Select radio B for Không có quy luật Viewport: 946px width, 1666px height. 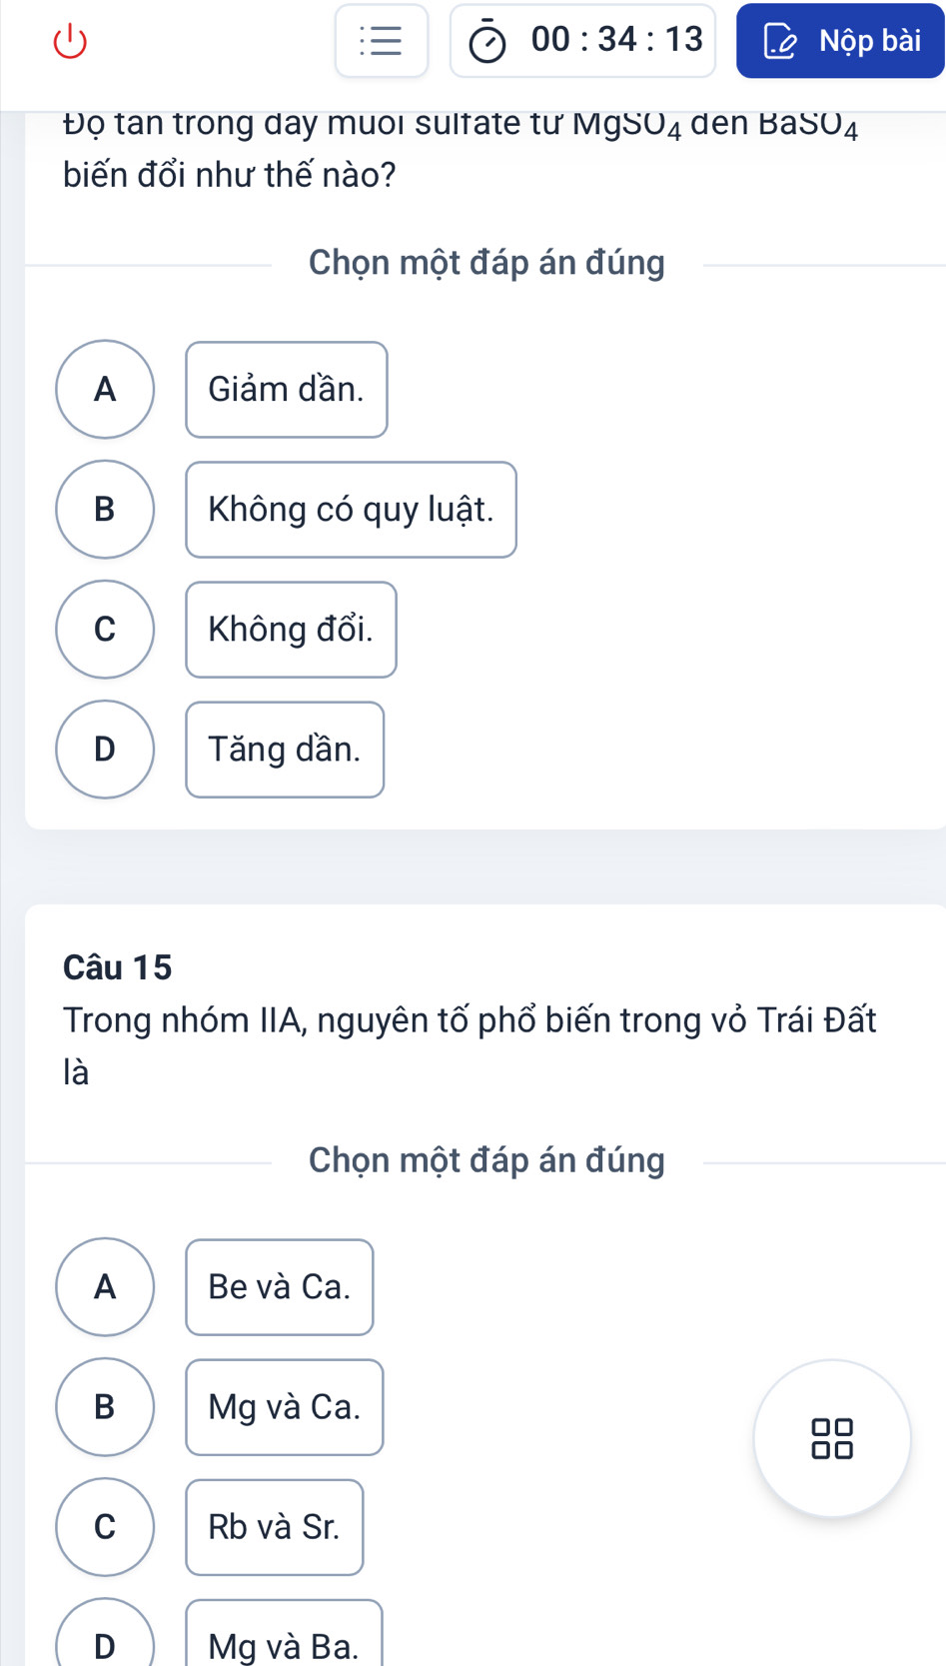coord(105,509)
